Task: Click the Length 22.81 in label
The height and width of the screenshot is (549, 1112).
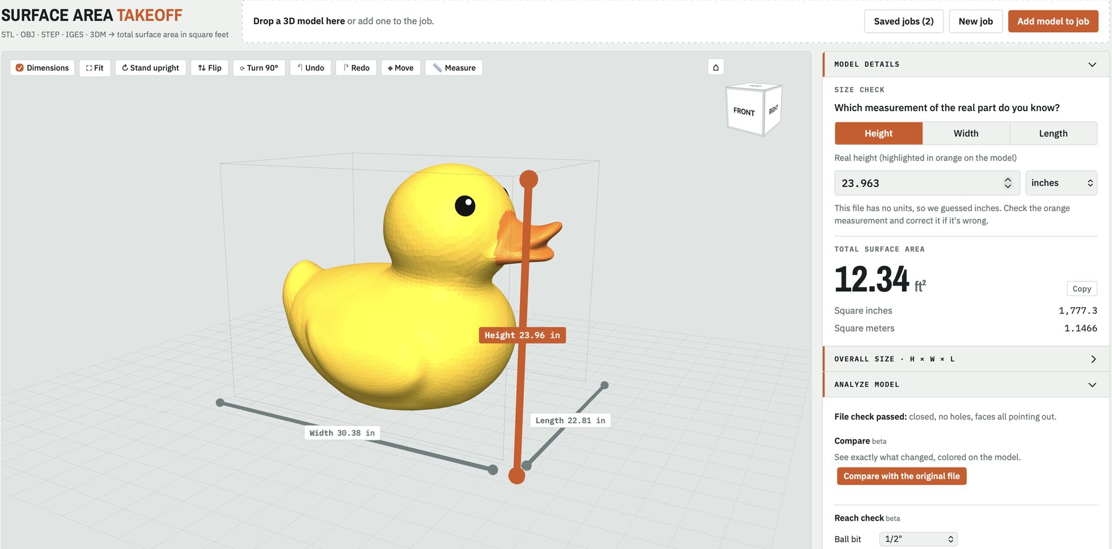Action: pyautogui.click(x=570, y=421)
